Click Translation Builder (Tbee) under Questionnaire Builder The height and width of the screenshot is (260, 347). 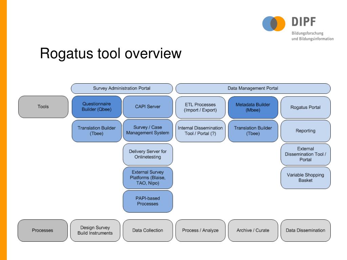tap(97, 131)
